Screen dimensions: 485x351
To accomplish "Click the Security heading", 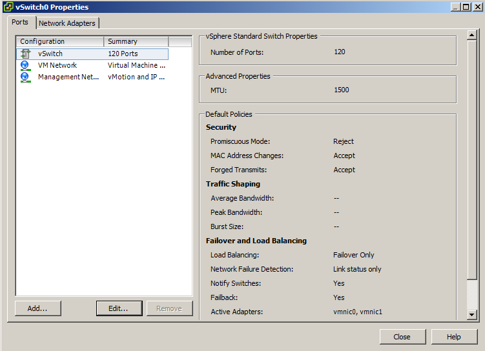I will point(221,127).
